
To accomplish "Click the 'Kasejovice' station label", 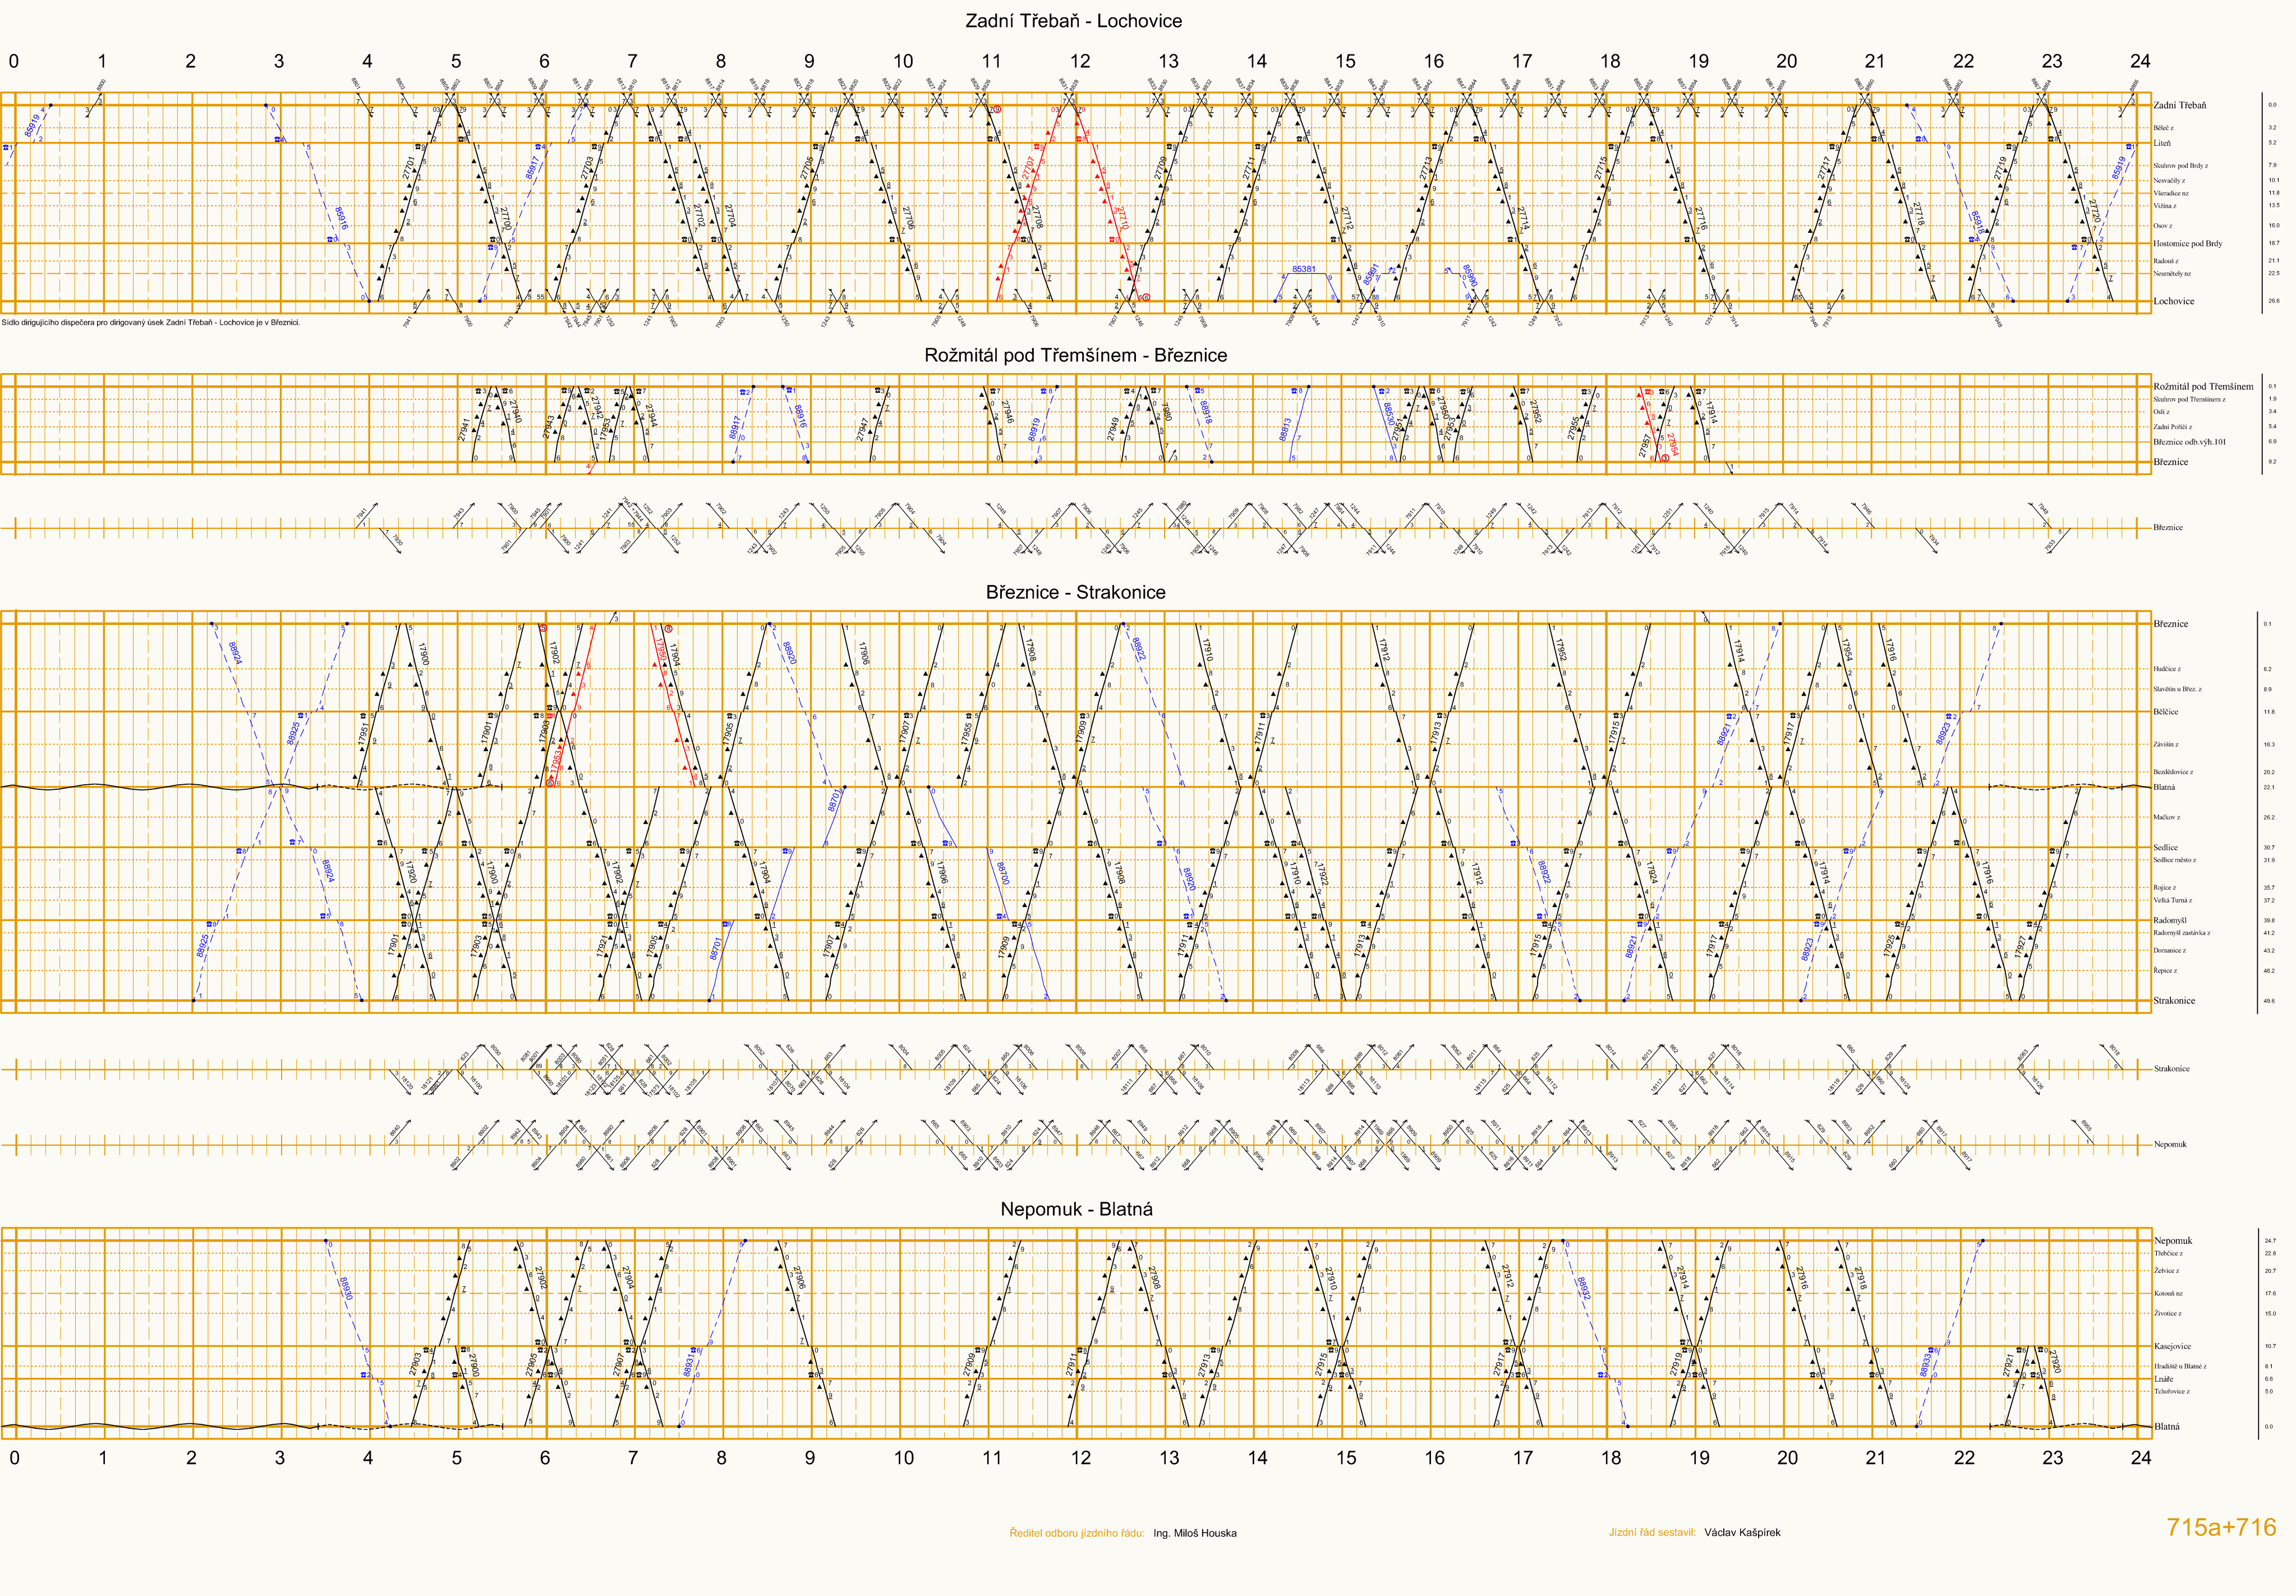I will [x=2172, y=1346].
